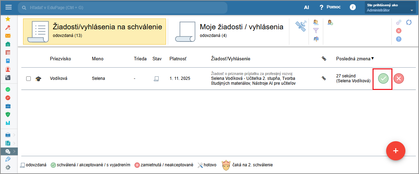Screen dimensions: 419x174
Task: Open the funnel filter icon
Action: tap(316, 31)
